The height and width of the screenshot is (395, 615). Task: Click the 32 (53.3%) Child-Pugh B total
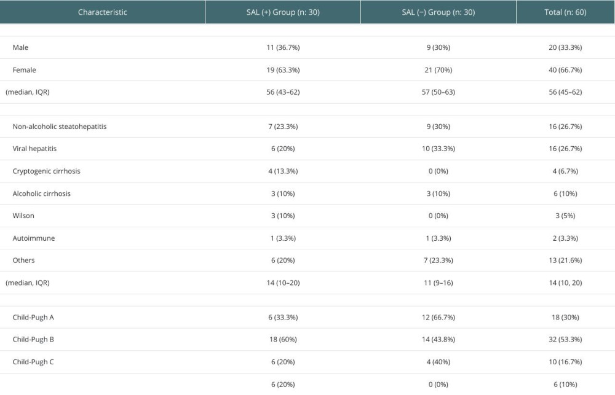point(565,339)
